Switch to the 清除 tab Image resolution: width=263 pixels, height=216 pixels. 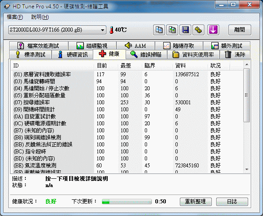click(x=235, y=54)
